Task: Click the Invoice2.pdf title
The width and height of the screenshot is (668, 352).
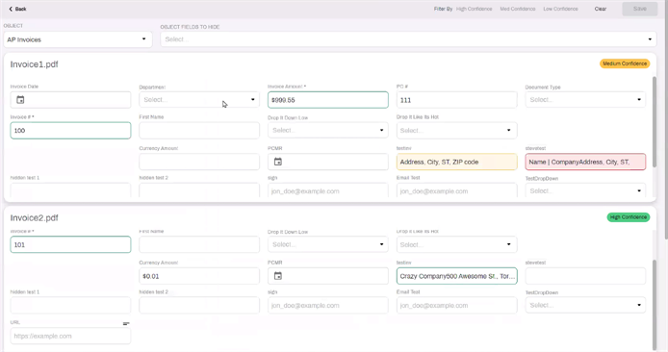Action: [34, 218]
